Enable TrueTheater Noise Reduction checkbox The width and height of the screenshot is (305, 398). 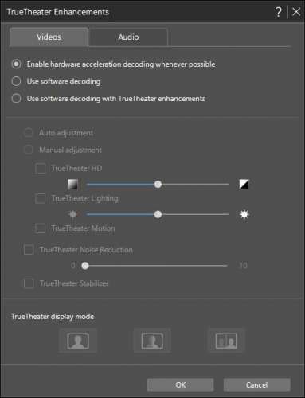(29, 250)
